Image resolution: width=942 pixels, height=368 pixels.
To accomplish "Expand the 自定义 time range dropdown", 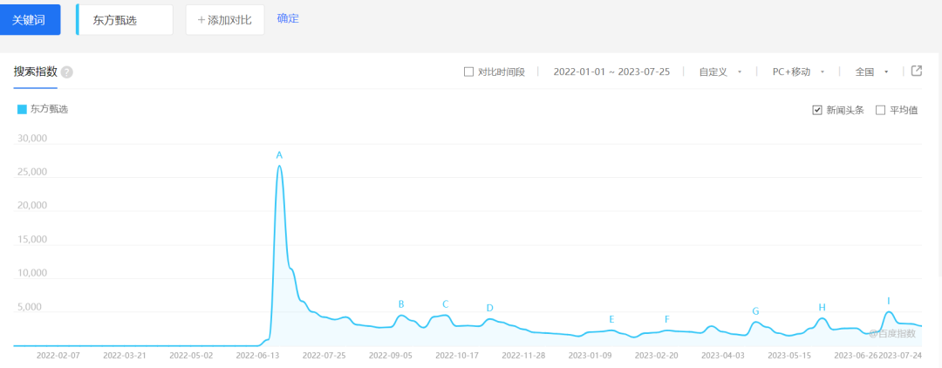I will click(x=720, y=72).
